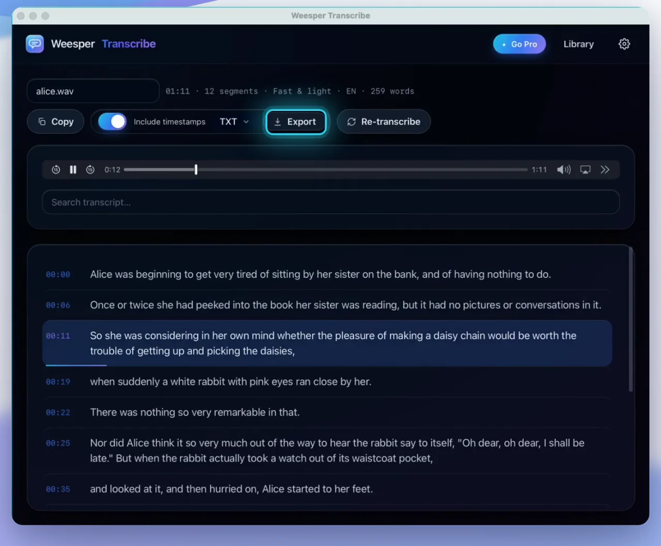Jump to timestamp 00:00

point(58,275)
